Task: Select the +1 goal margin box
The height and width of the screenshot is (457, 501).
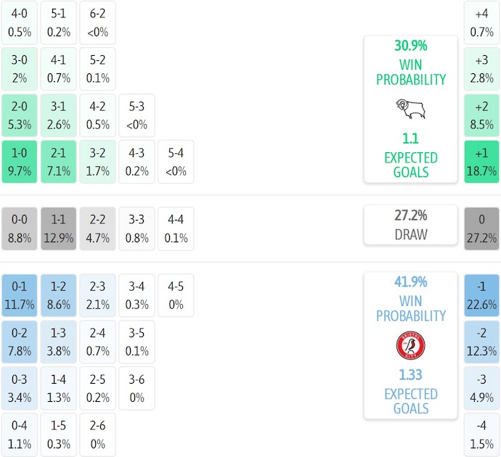Action: [482, 162]
